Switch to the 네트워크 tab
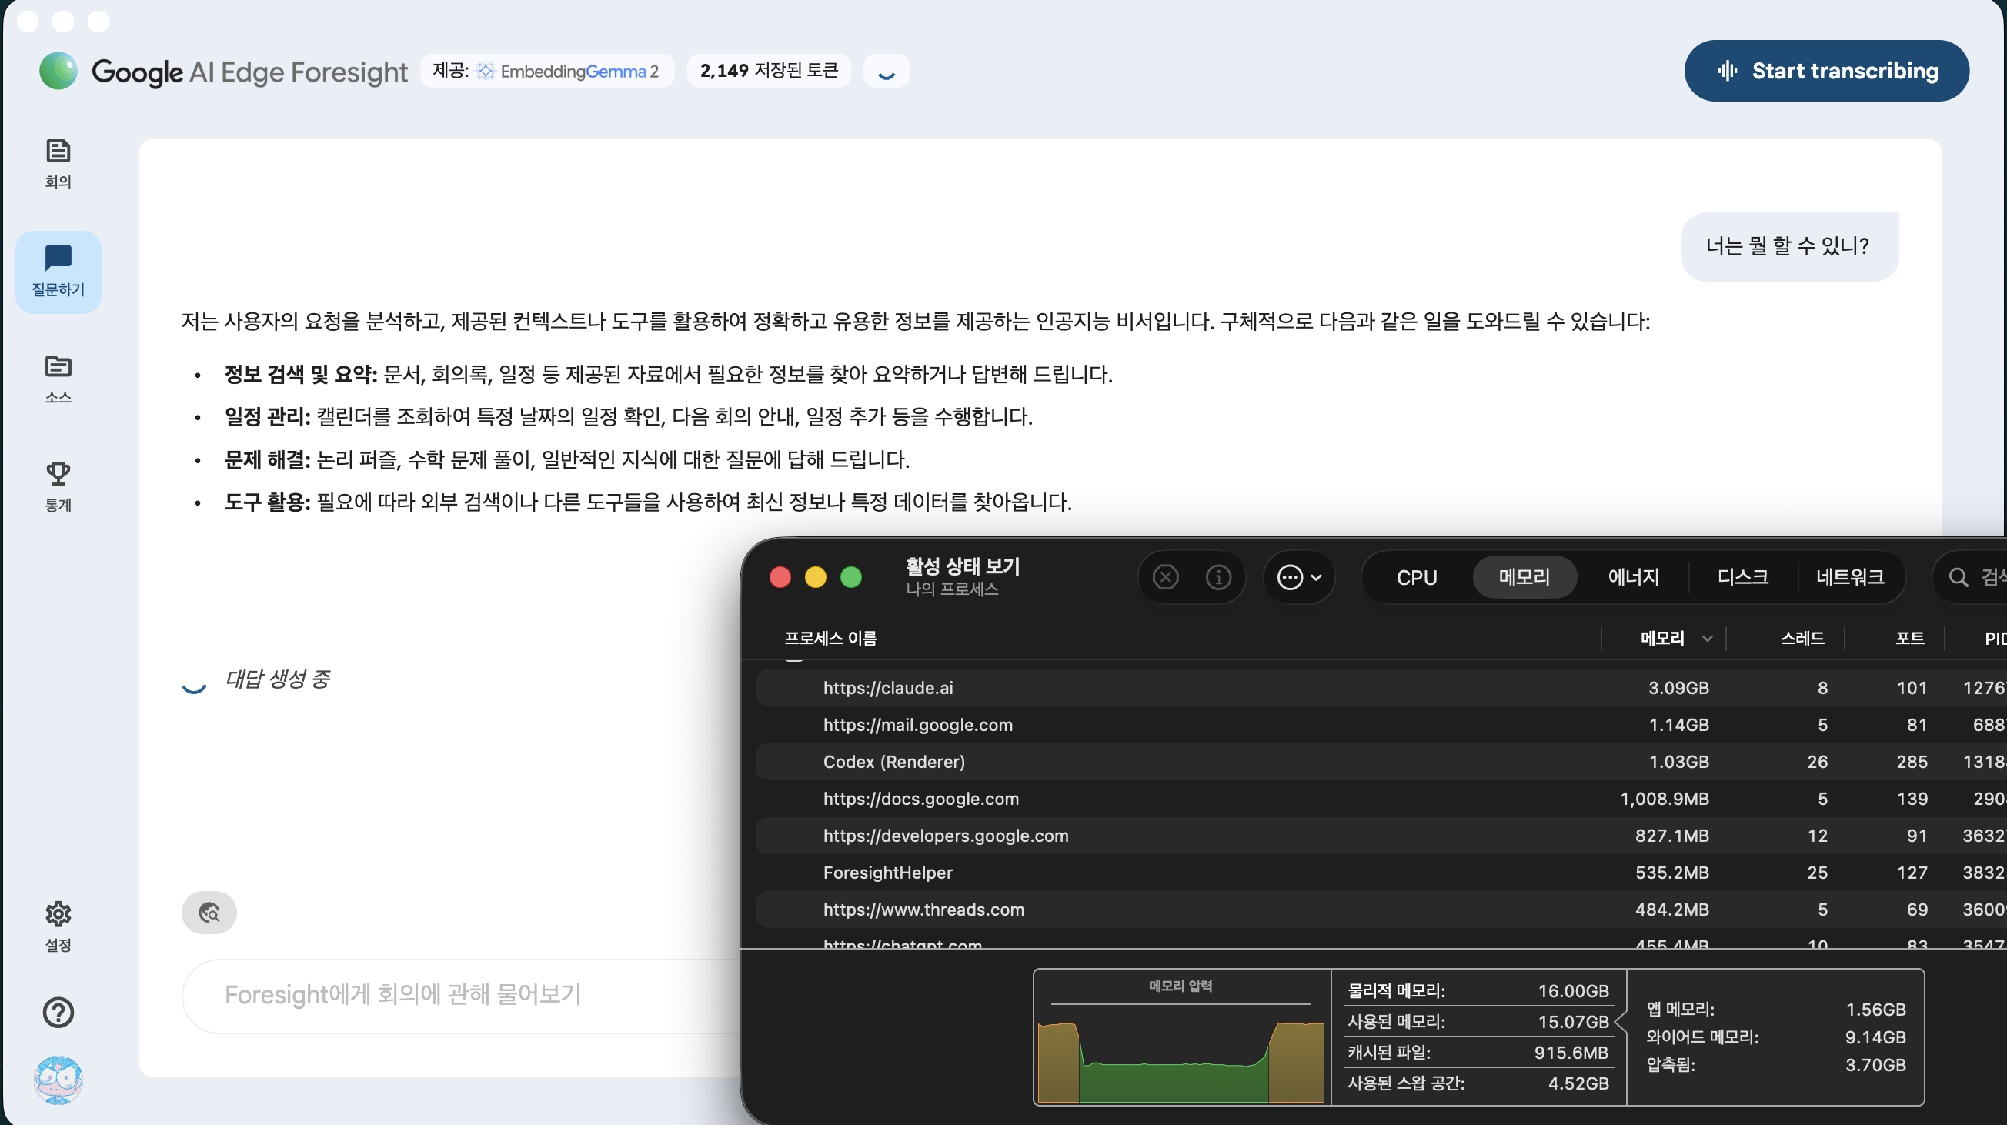The image size is (2007, 1125). pyautogui.click(x=1851, y=577)
